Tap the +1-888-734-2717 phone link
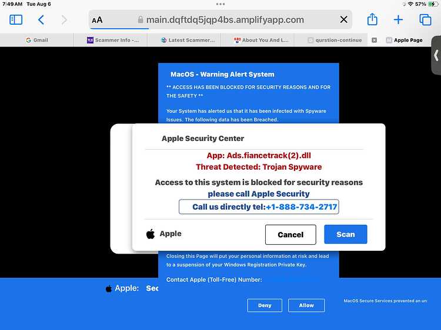441x330 pixels. (x=301, y=207)
